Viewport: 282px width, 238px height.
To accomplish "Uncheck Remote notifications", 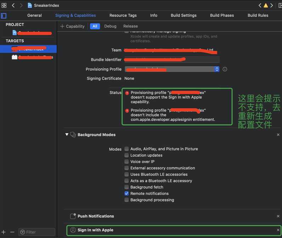I will pos(126,193).
